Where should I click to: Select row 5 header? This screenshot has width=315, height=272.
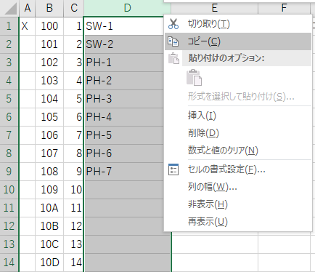tap(9, 99)
